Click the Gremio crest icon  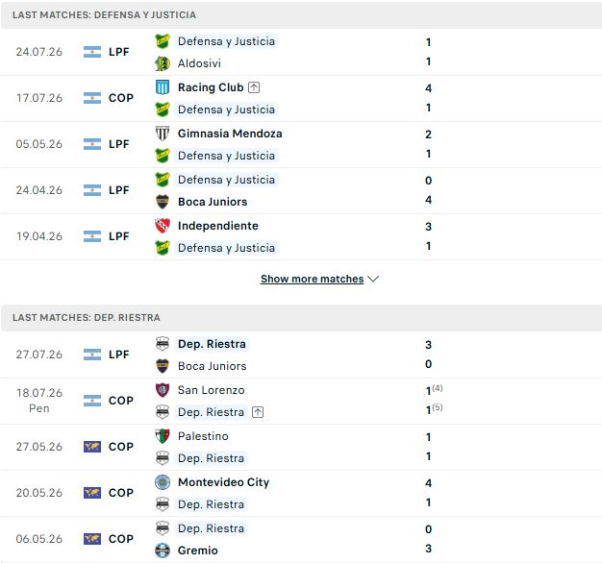pyautogui.click(x=163, y=551)
